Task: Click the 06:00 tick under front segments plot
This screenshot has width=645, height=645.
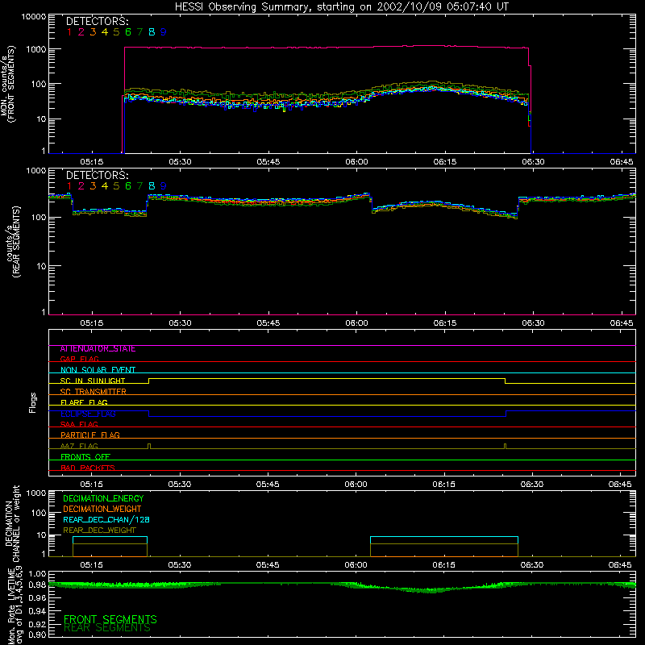Action: point(356,162)
